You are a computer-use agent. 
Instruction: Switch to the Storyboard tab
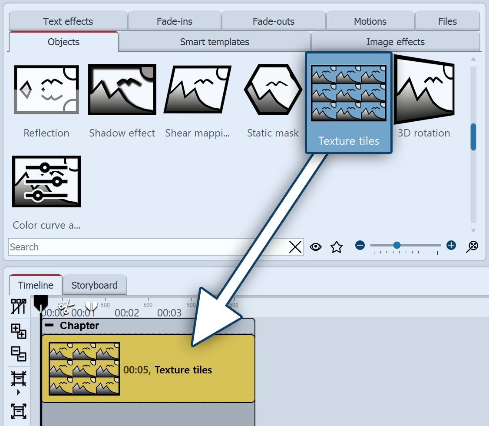point(95,285)
